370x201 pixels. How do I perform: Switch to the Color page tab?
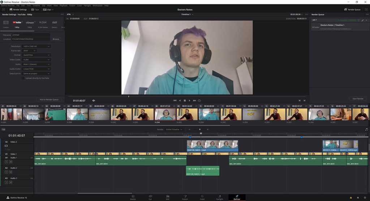[x=202, y=197]
